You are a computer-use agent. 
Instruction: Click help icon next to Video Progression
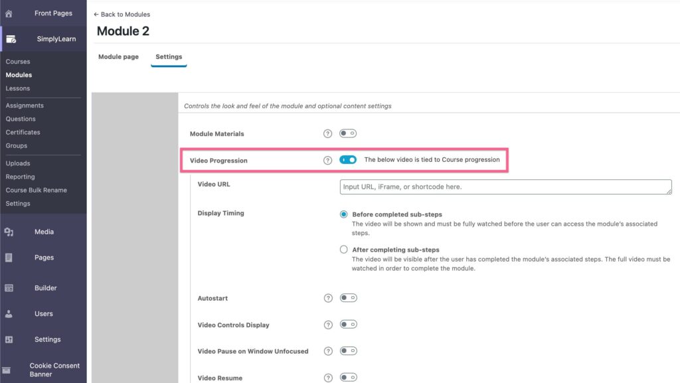tap(327, 161)
